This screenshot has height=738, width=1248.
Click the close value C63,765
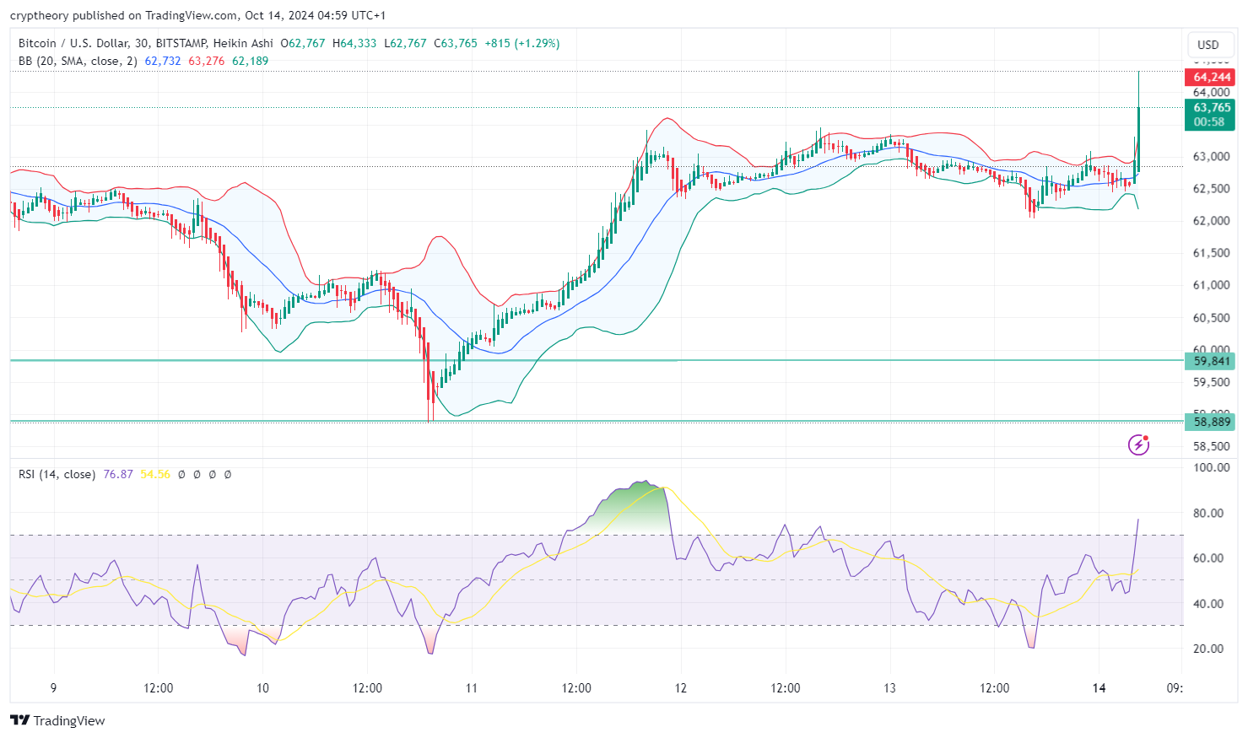(456, 43)
